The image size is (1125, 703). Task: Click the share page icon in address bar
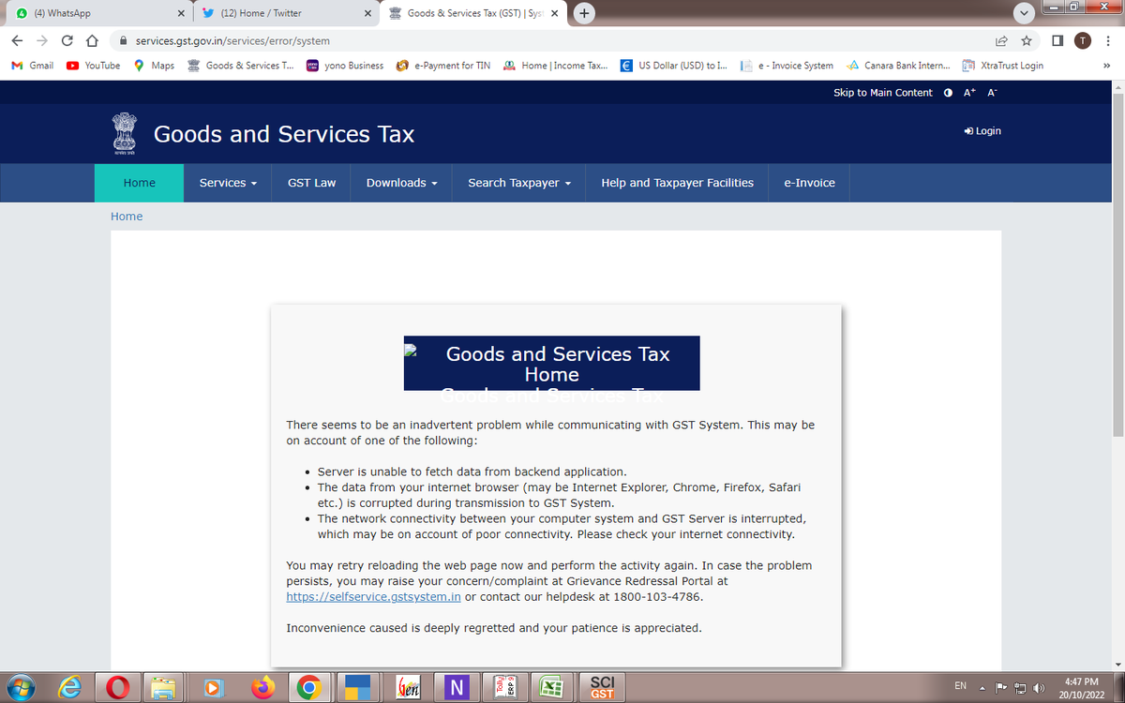pos(1002,41)
